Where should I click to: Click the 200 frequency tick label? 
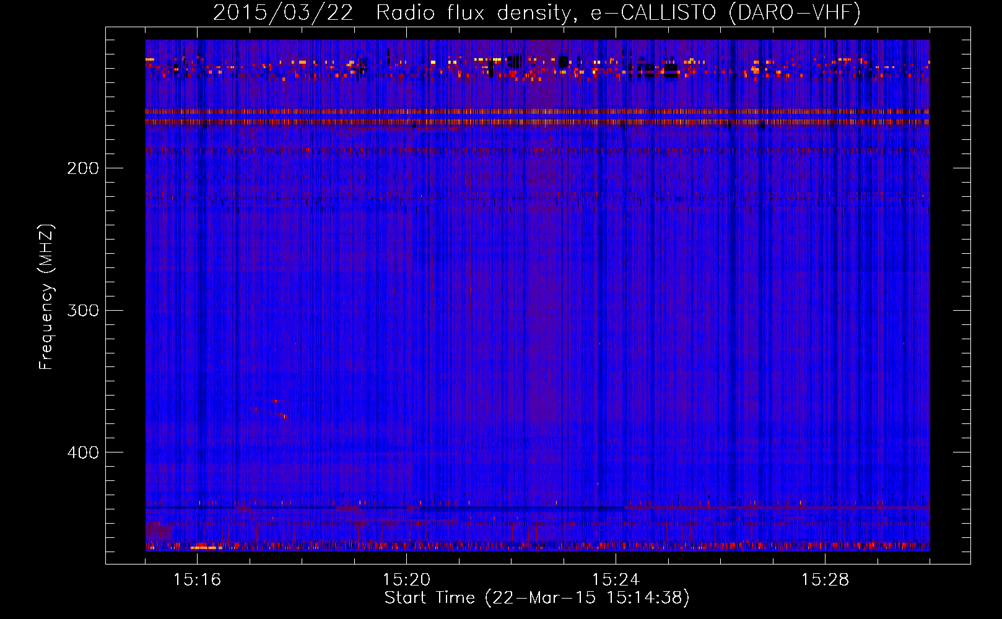coord(82,168)
